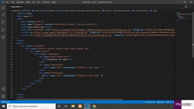Screen dimensions: 194x109
Task: Open the Accounts menu icon
Action: point(3,89)
